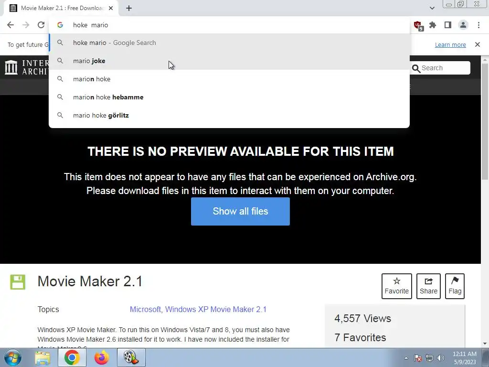Open the Extensions puzzle piece menu
Screen dimensions: 489x367
[x=433, y=25]
